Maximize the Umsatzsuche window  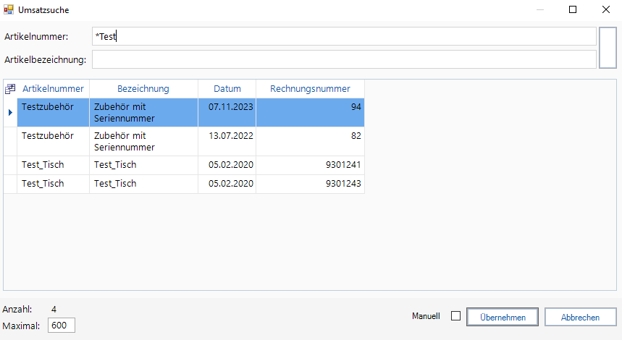coord(573,10)
